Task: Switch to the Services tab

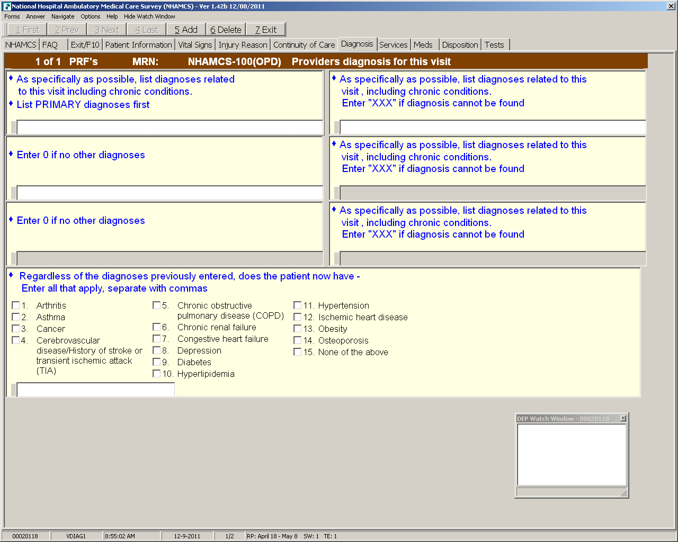Action: tap(394, 45)
